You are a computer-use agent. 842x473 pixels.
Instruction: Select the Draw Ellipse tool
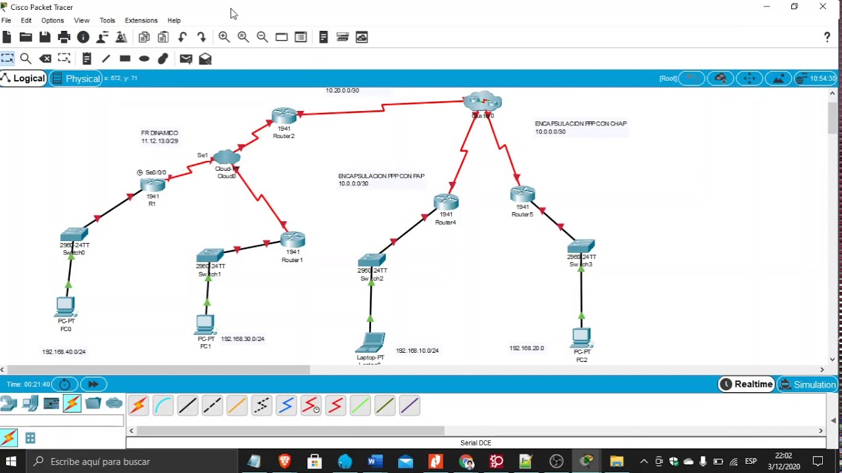(x=144, y=58)
